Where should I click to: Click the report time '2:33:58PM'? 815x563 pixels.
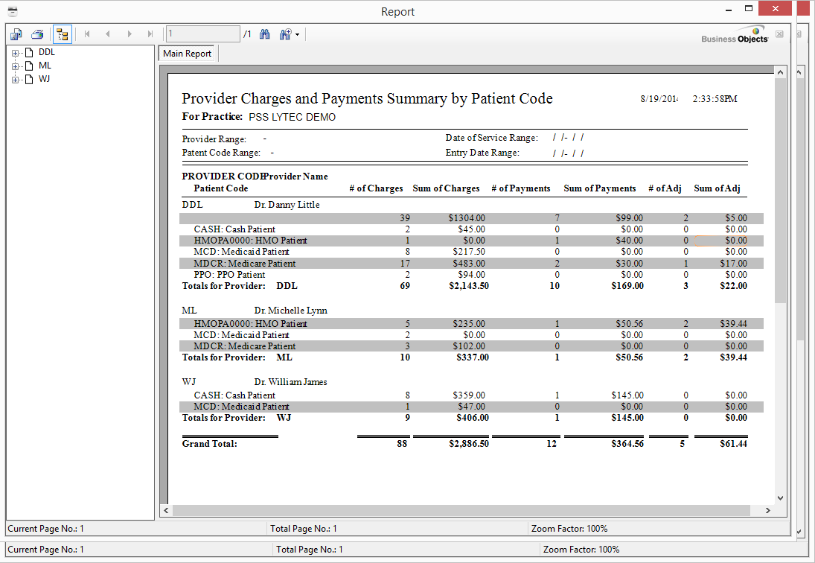point(715,99)
